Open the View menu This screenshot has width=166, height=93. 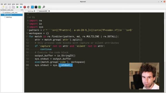(x=13, y=4)
